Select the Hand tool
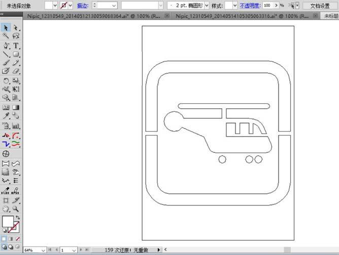Screen dimensions: 339x255 click(x=6, y=208)
